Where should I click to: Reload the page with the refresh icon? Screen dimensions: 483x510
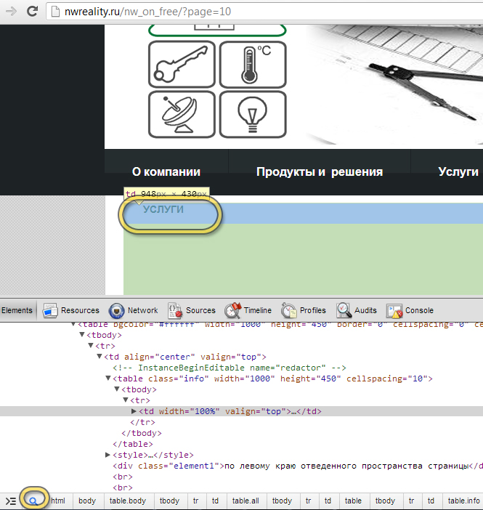[32, 12]
